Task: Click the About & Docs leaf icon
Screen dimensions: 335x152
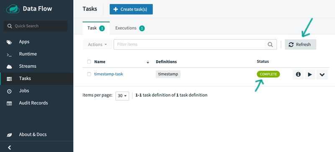Action: [9, 135]
